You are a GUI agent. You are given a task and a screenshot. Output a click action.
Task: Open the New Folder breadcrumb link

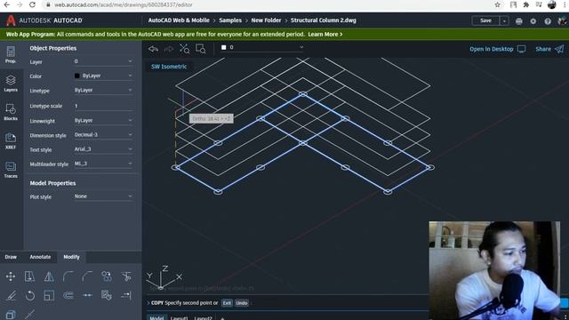[x=266, y=20]
